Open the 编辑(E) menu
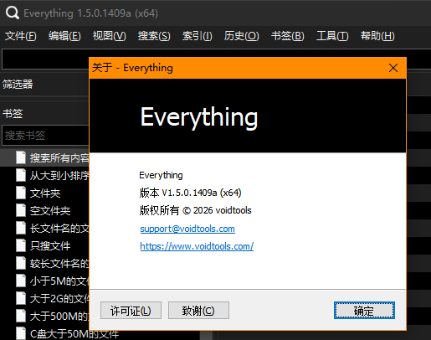This screenshot has width=431, height=340. (x=64, y=36)
